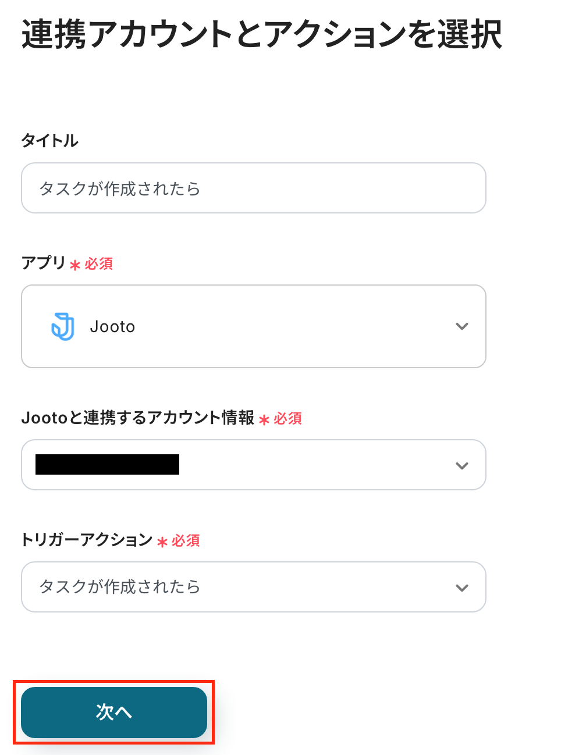Open the account information dropdown chevron

tap(462, 465)
